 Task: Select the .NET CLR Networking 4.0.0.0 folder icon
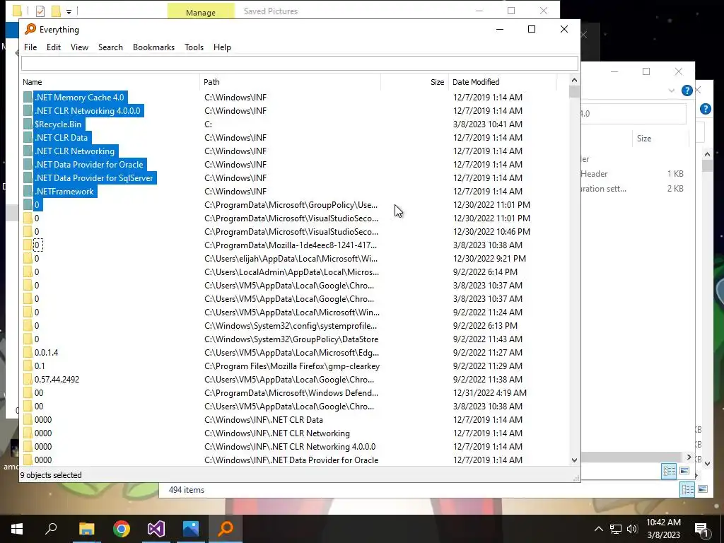pyautogui.click(x=28, y=111)
